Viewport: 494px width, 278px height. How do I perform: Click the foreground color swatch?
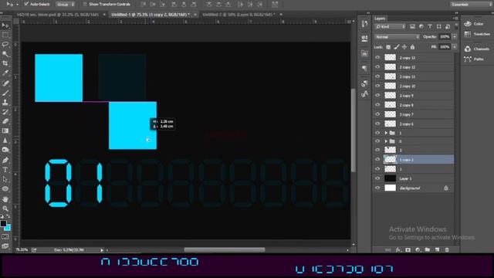pos(3,223)
